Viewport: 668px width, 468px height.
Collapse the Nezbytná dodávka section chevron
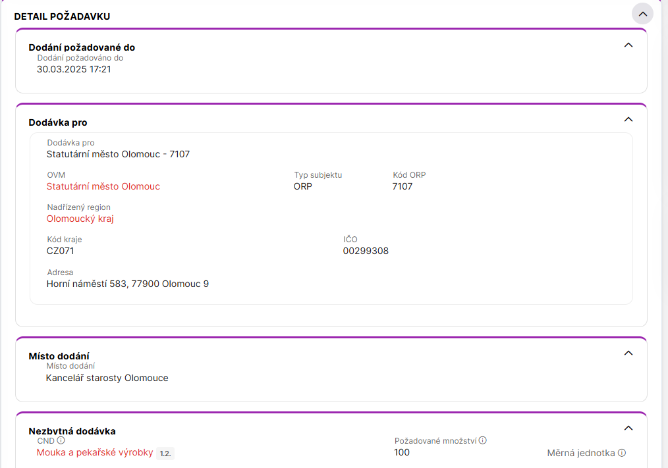628,428
